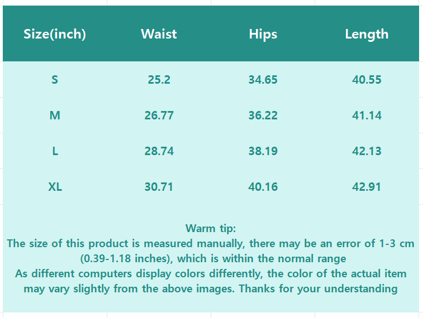Click the 28.74 waist measurement
The width and height of the screenshot is (423, 318).
pos(159,151)
